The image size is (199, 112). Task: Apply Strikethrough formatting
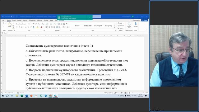26,27
